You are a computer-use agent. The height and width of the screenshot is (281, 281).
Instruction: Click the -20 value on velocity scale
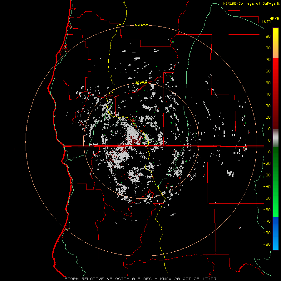(267, 163)
